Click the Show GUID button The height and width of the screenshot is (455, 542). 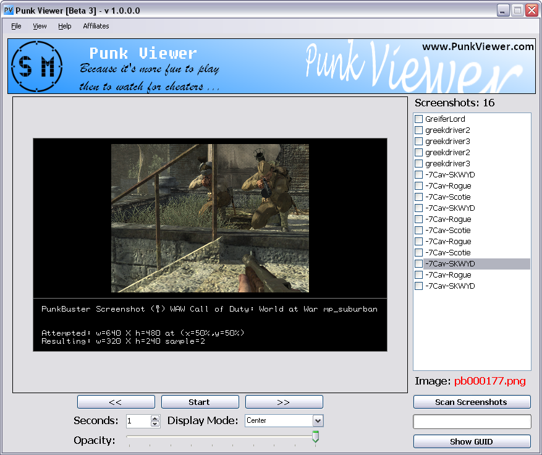click(x=472, y=441)
